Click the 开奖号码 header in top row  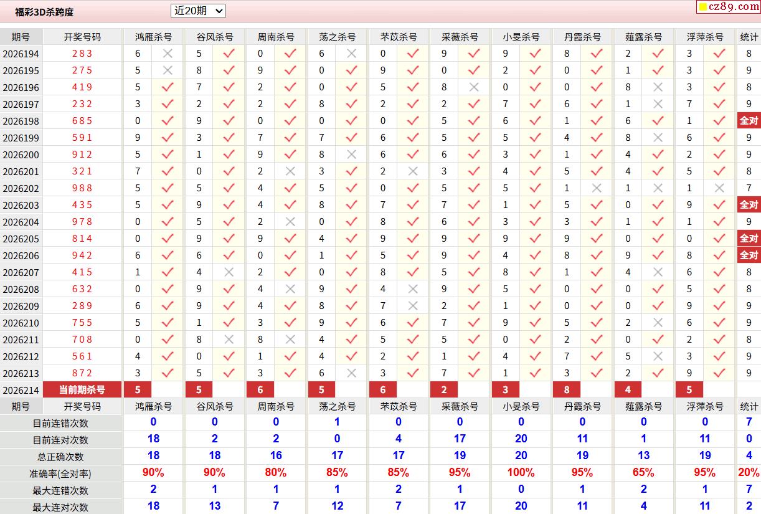[x=82, y=37]
